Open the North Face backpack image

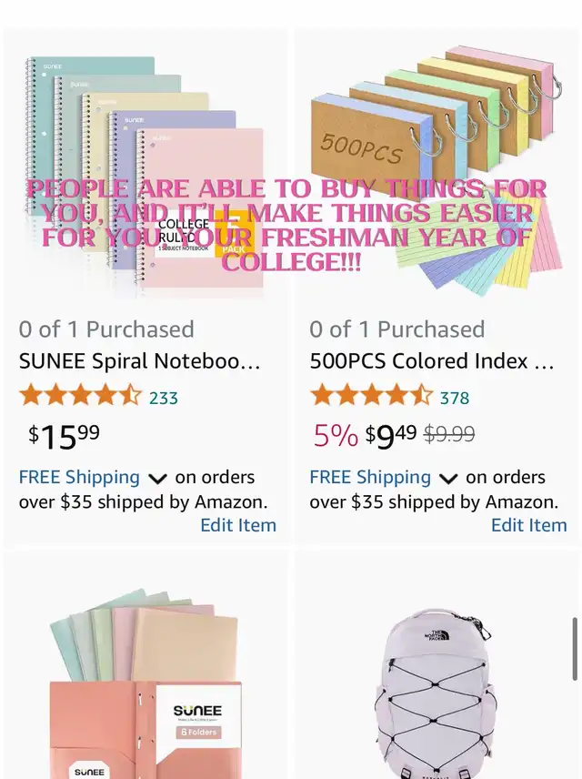pyautogui.click(x=435, y=693)
